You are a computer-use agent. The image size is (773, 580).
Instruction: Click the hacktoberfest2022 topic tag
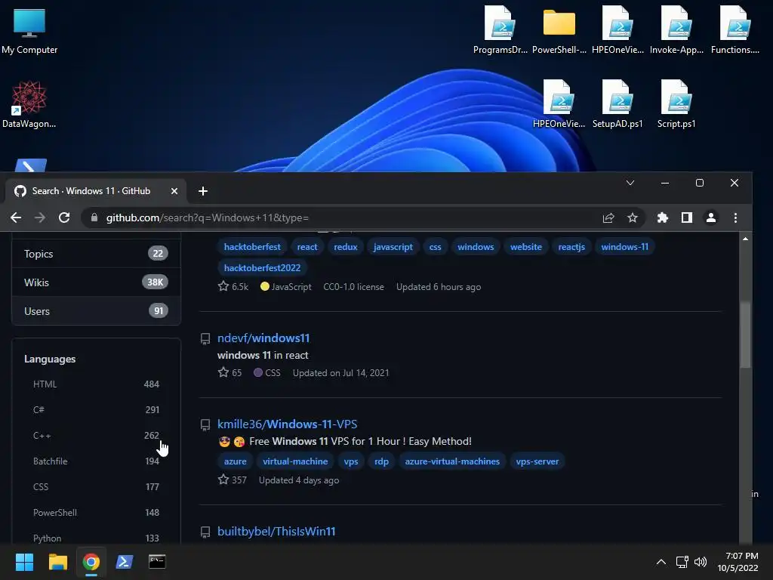[262, 268]
